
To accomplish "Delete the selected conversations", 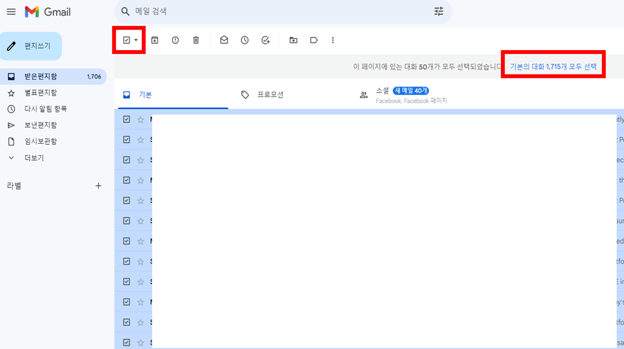I will click(x=196, y=40).
